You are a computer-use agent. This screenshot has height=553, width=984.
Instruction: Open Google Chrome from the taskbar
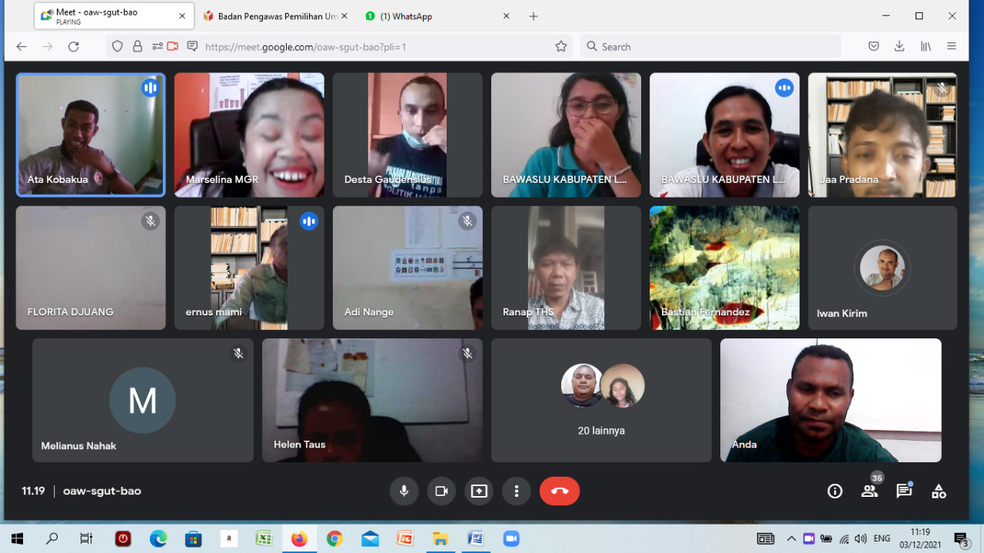[x=334, y=539]
